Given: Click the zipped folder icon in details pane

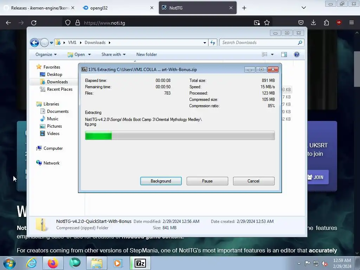Looking at the screenshot, I should [42, 224].
